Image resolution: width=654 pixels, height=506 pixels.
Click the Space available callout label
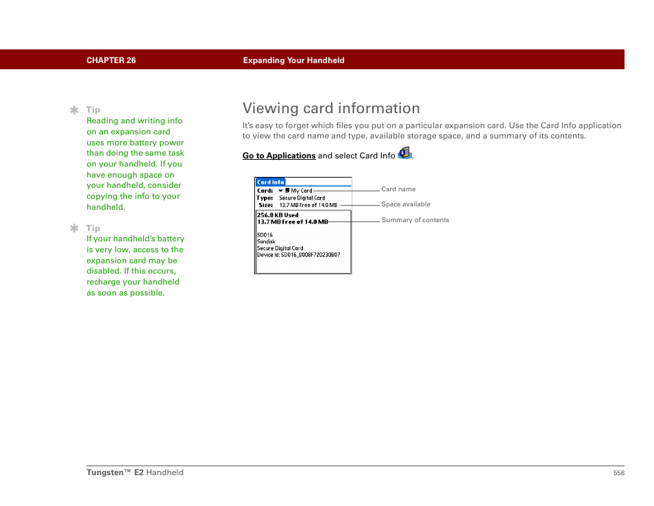coord(406,204)
